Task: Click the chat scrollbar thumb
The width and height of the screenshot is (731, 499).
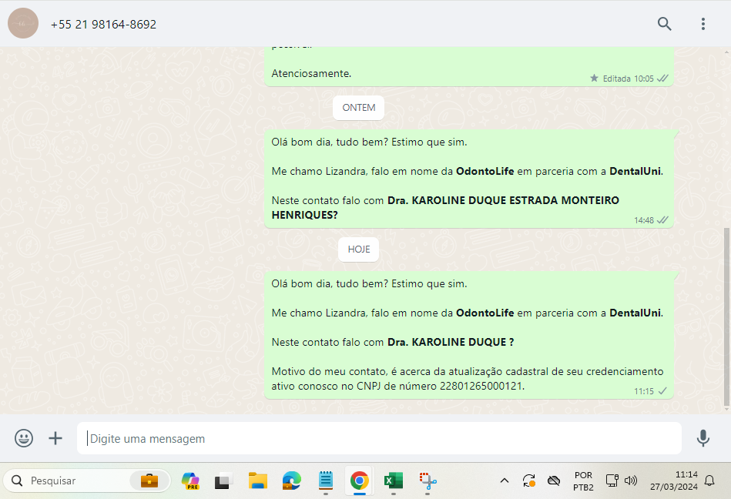Action: click(x=727, y=316)
